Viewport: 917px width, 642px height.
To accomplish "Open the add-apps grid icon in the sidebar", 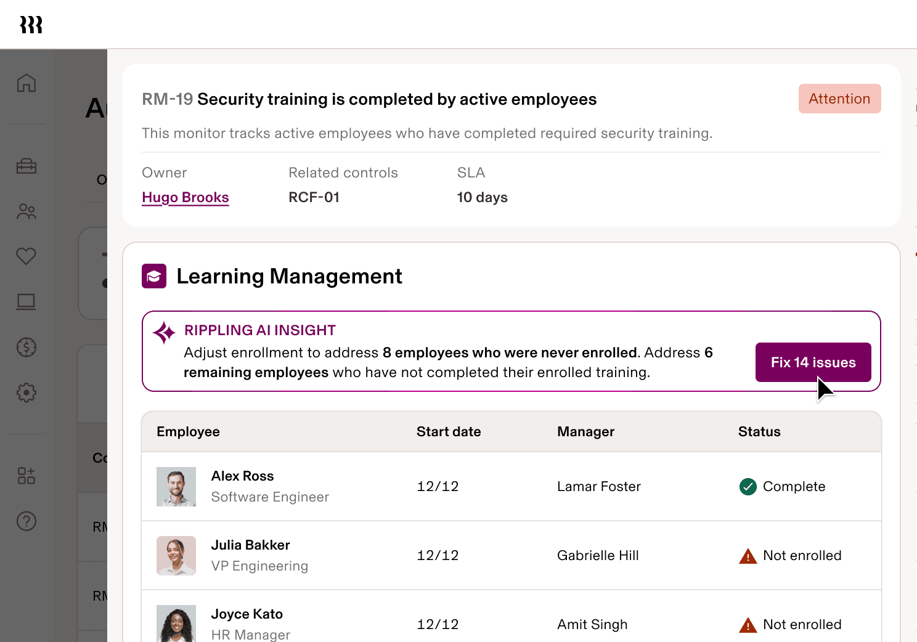I will (26, 476).
